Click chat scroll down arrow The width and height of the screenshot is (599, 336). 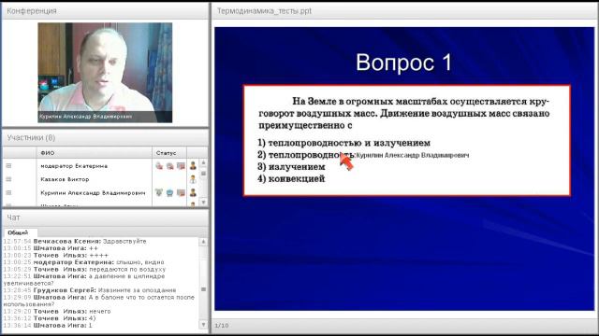203,325
